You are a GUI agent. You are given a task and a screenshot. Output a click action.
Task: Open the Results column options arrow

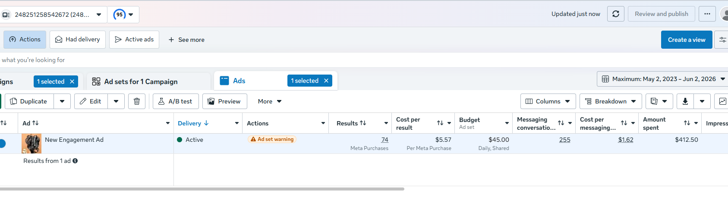pyautogui.click(x=386, y=123)
